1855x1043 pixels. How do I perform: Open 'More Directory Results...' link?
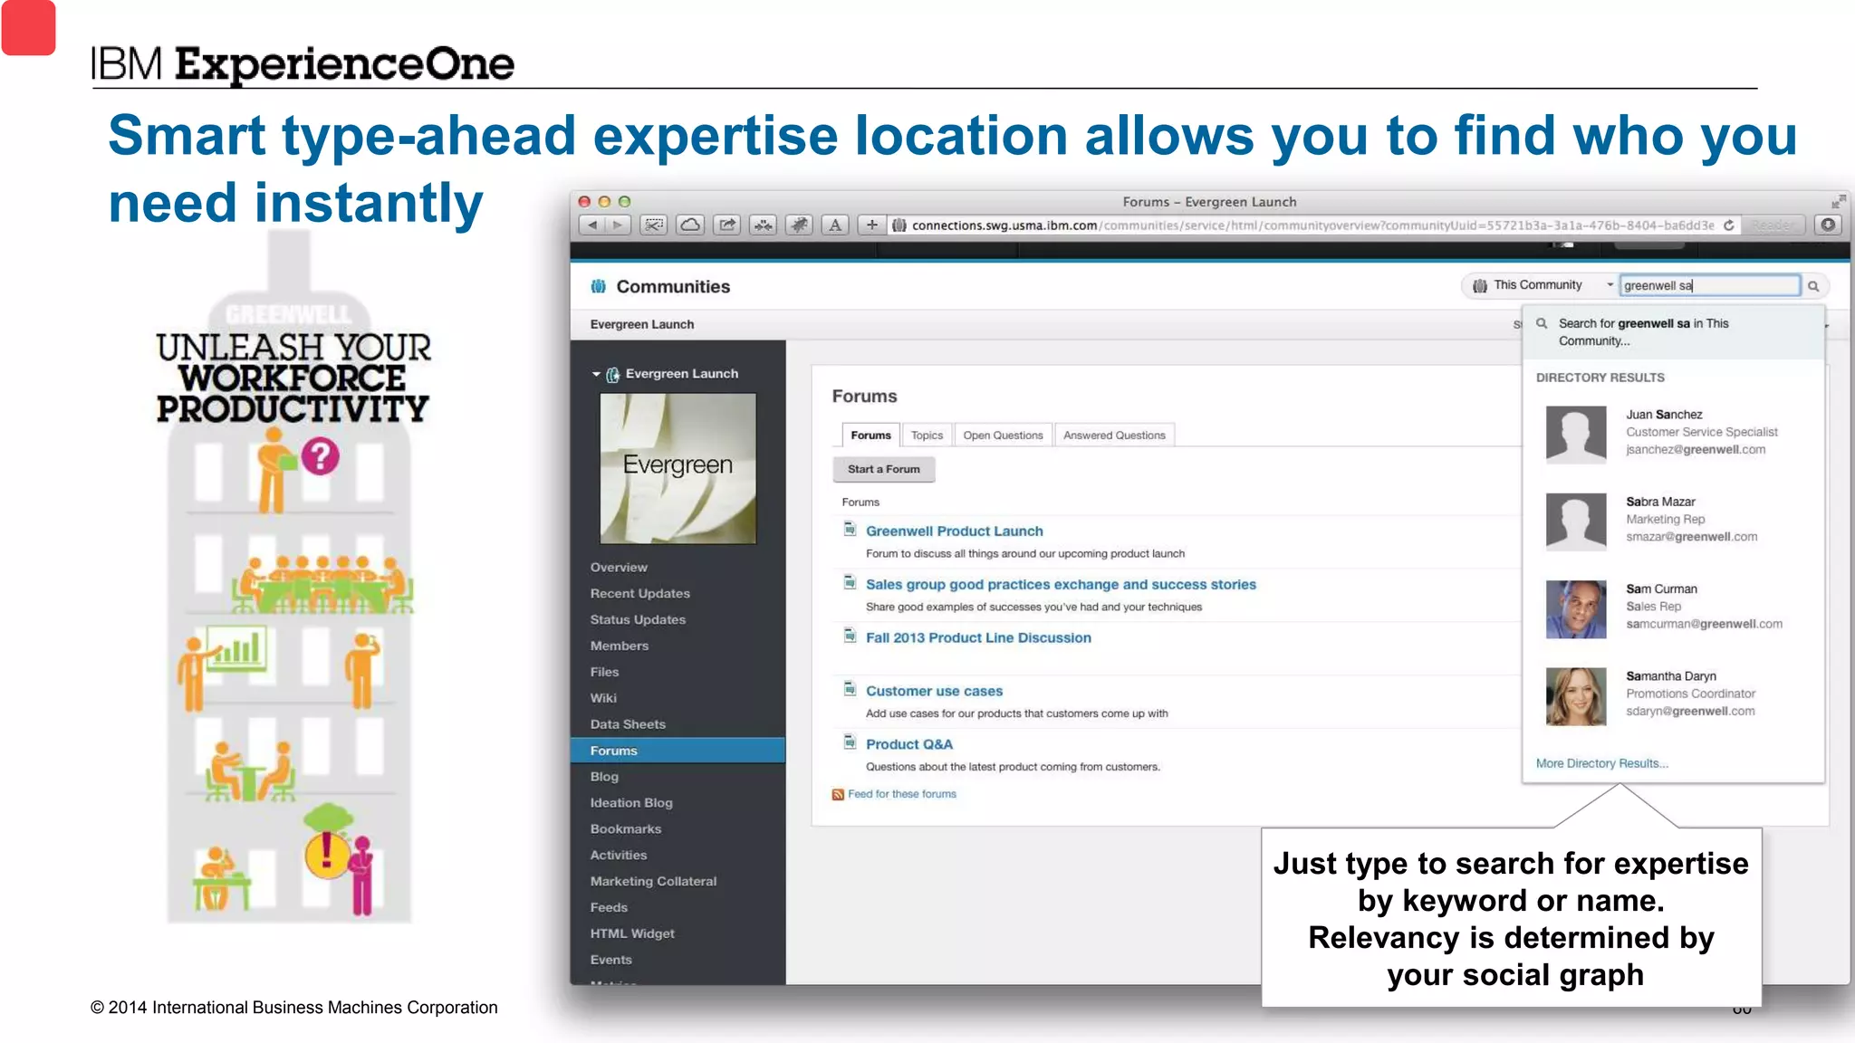[x=1602, y=763]
